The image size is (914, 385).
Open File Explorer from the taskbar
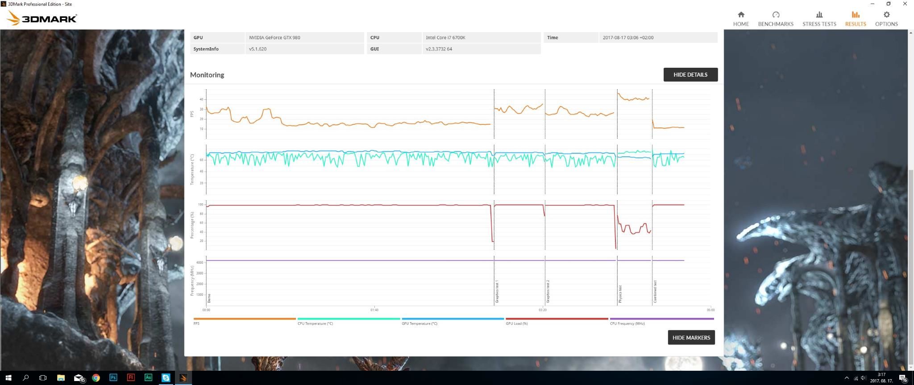pos(61,378)
